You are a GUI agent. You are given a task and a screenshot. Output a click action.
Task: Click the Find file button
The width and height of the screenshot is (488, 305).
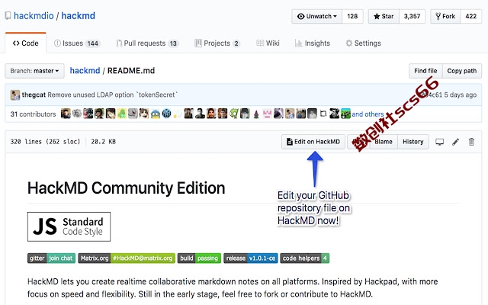point(425,71)
